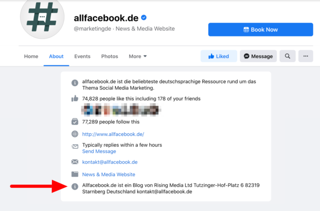Go to the Photos tab
This screenshot has width=320, height=211.
coord(110,56)
